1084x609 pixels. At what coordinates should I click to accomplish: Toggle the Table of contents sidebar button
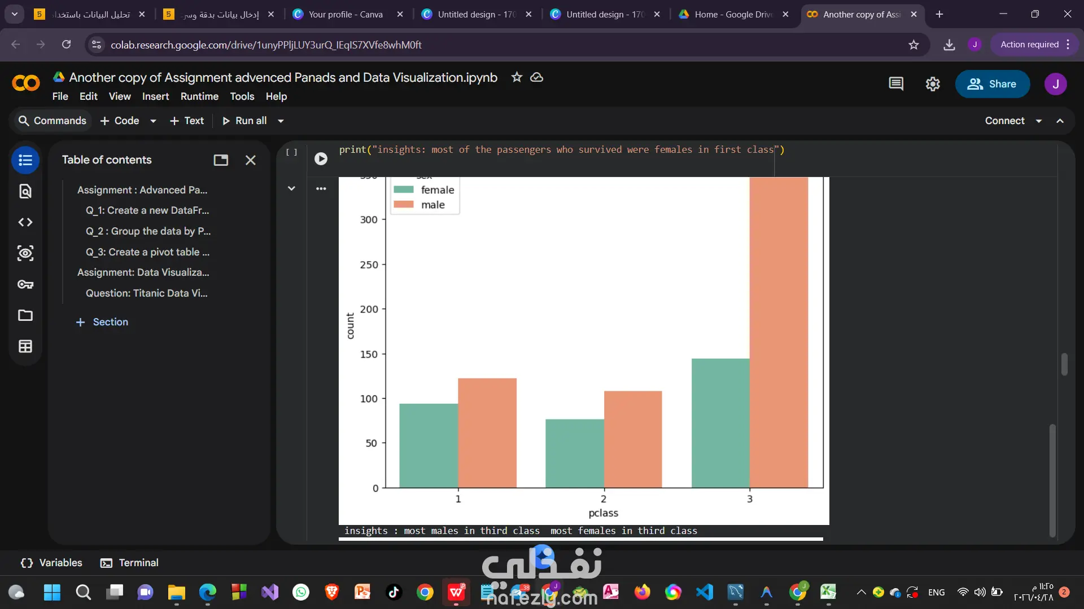tap(25, 160)
